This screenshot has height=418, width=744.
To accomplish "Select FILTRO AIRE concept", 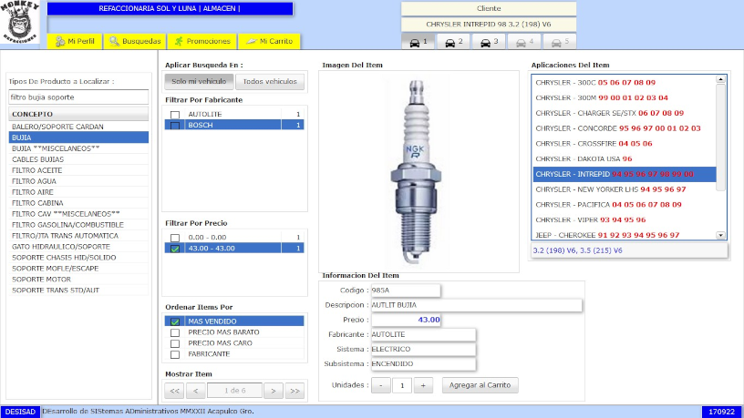I will 78,192.
